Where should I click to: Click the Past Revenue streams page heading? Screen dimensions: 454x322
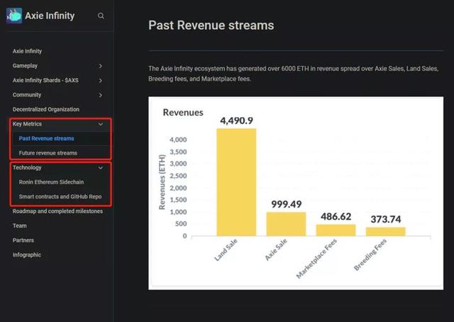(211, 26)
